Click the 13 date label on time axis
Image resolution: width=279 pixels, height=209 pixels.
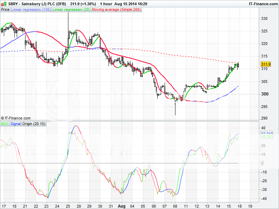(x=207, y=206)
